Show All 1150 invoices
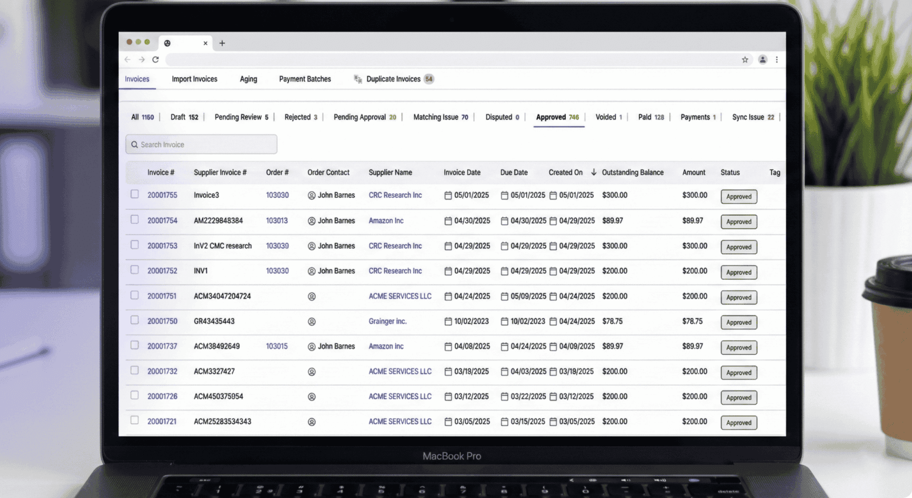This screenshot has height=498, width=912. point(142,117)
